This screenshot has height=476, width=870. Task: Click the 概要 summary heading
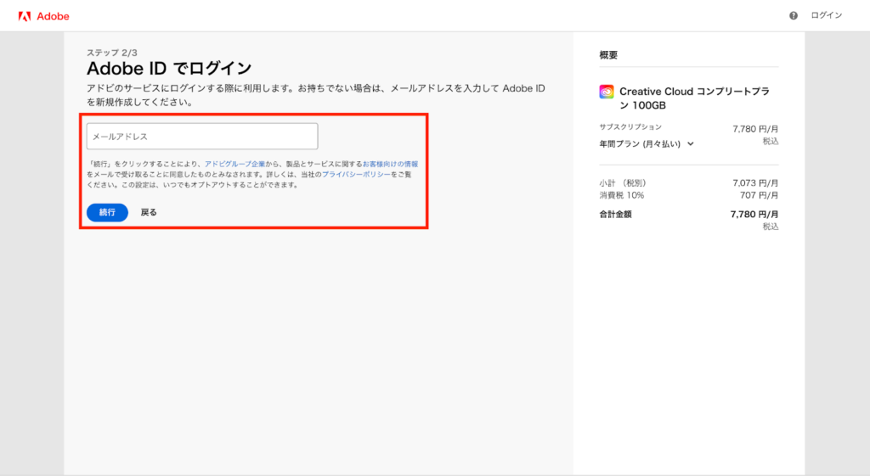click(608, 55)
